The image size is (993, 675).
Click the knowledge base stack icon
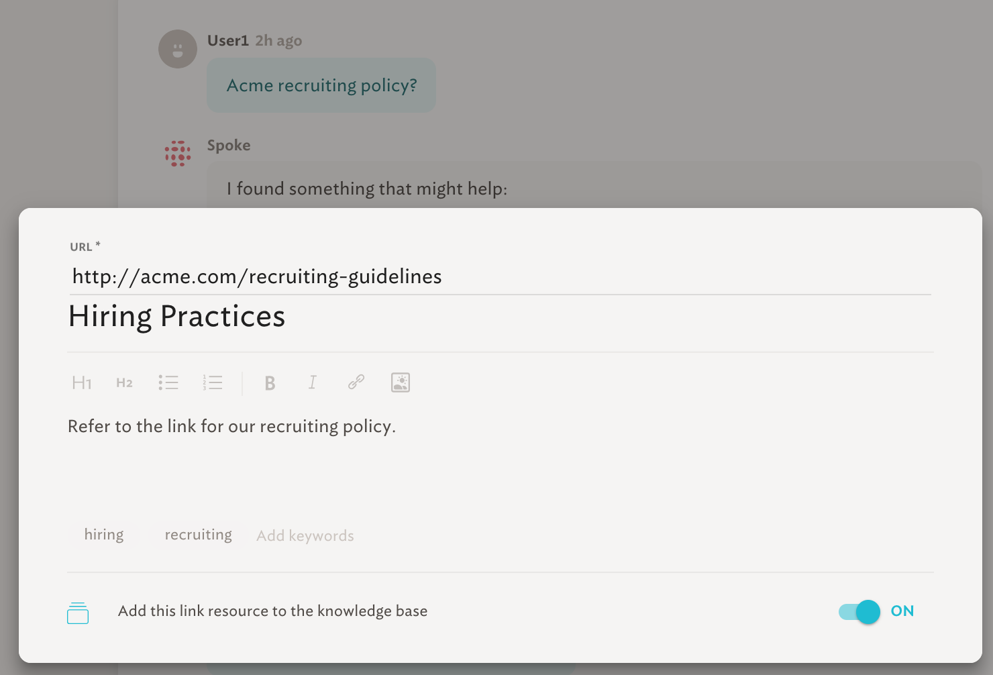click(78, 613)
